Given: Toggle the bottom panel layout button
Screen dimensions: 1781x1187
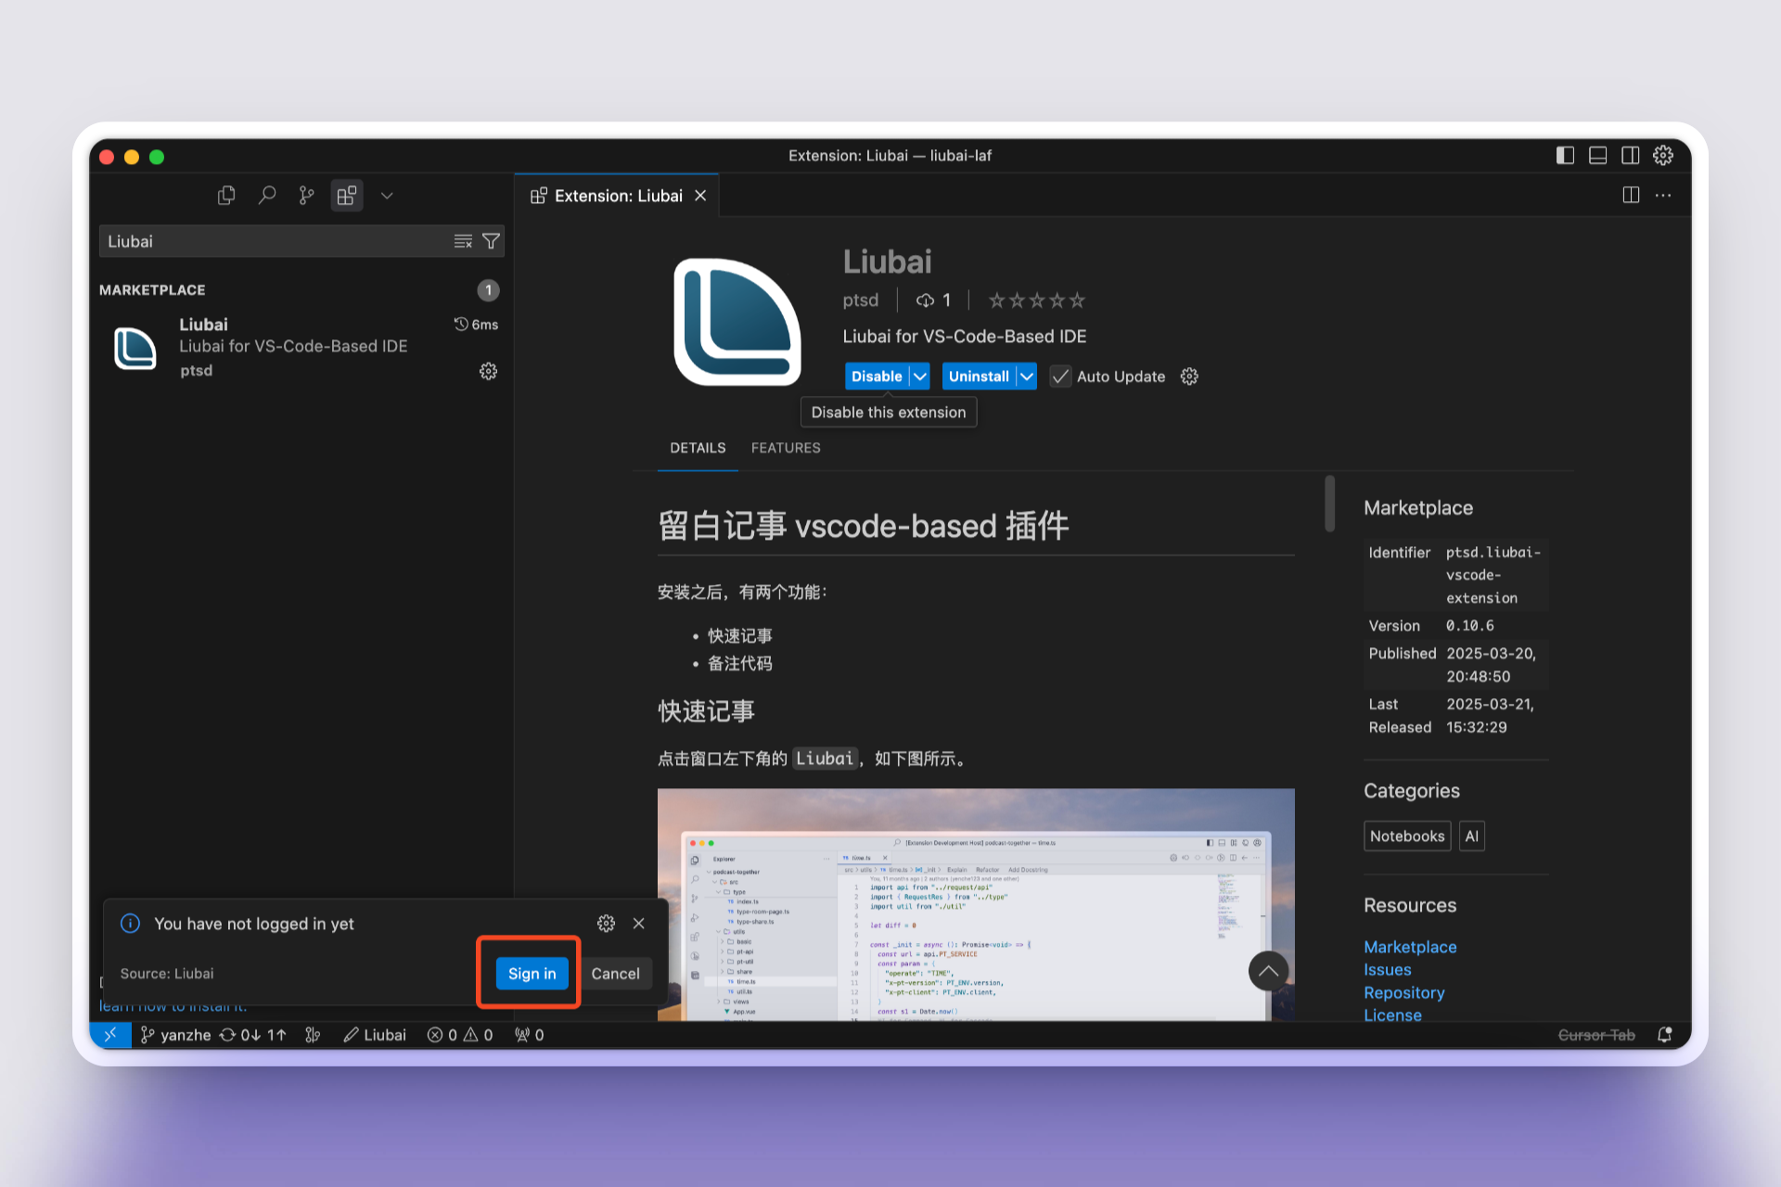Looking at the screenshot, I should coord(1597,156).
